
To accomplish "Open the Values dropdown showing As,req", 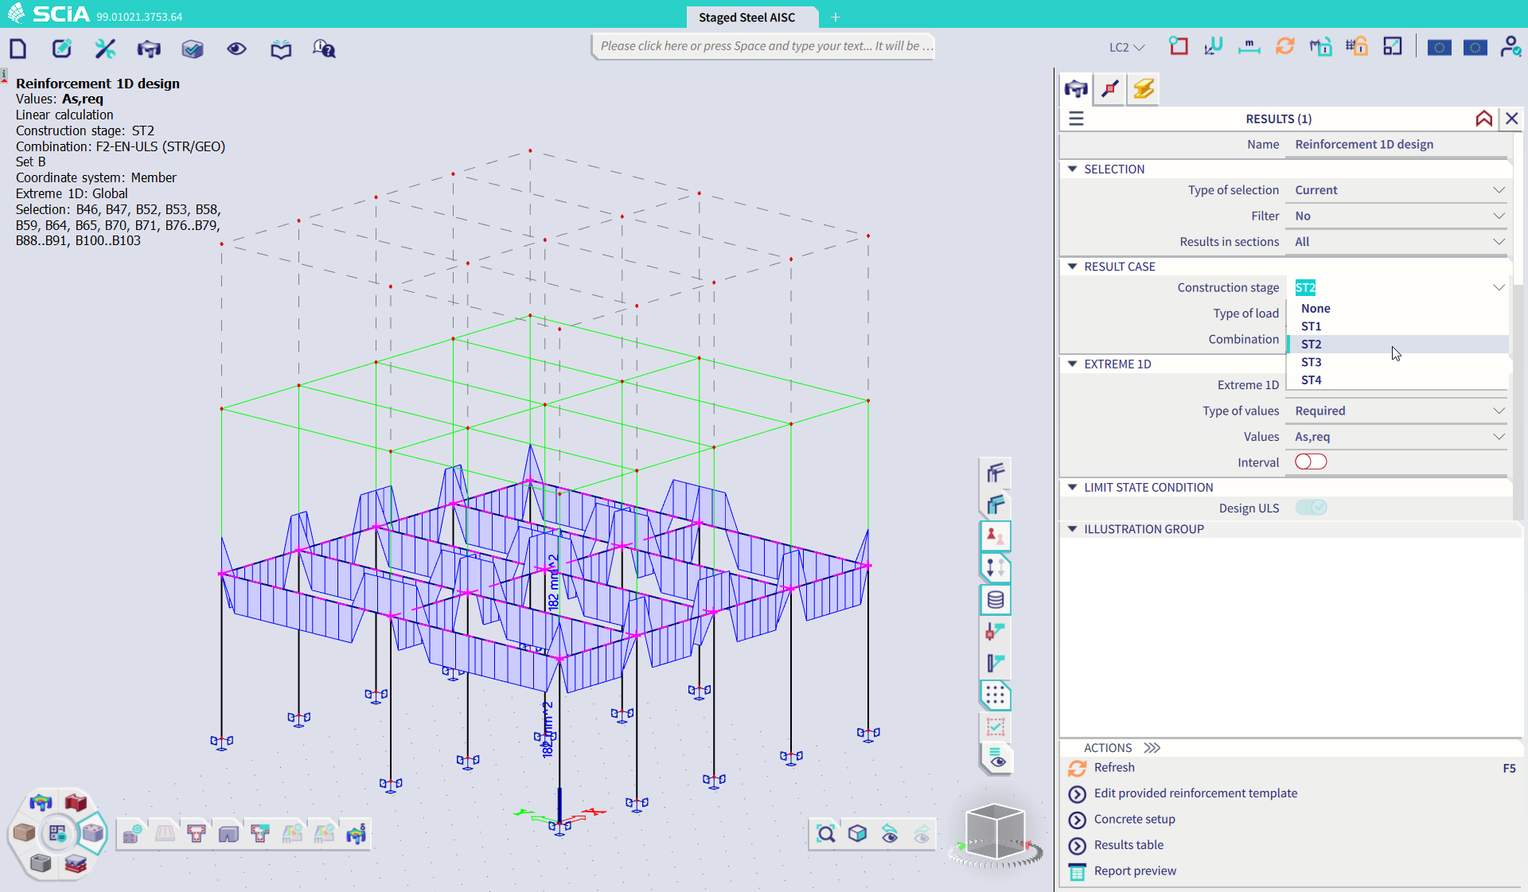I will click(x=1397, y=436).
